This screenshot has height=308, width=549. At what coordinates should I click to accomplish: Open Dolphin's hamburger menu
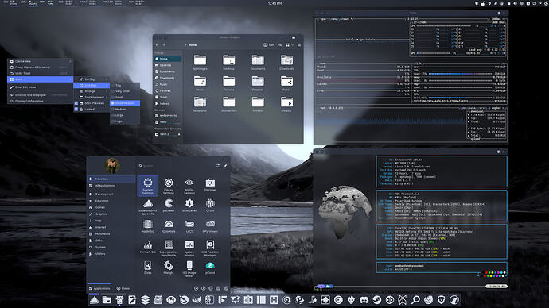(x=299, y=45)
